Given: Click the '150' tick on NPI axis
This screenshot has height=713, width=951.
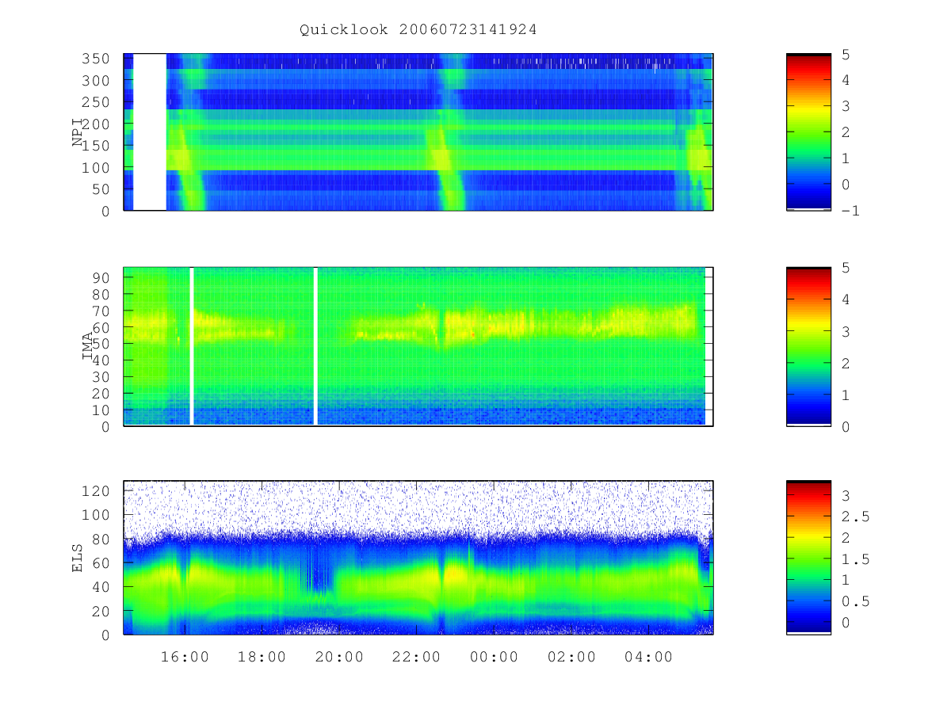Looking at the screenshot, I should 97,146.
